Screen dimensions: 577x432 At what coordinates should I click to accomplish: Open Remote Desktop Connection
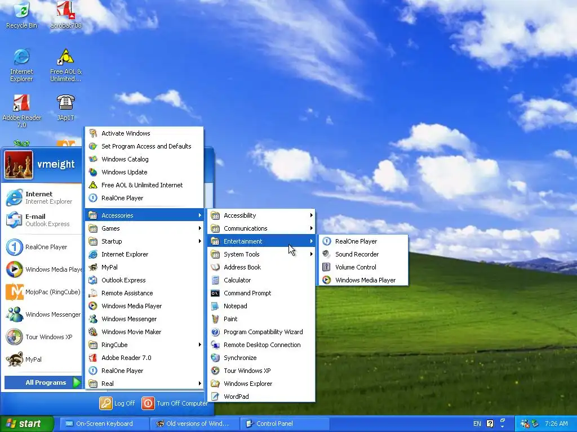261,345
